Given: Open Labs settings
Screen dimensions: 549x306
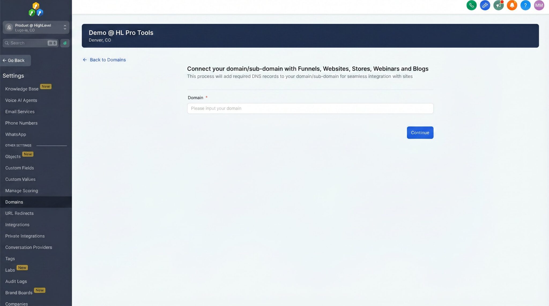Looking at the screenshot, I should coord(10,270).
